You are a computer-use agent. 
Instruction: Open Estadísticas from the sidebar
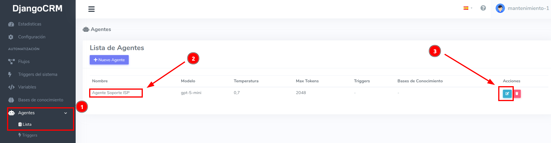point(30,24)
